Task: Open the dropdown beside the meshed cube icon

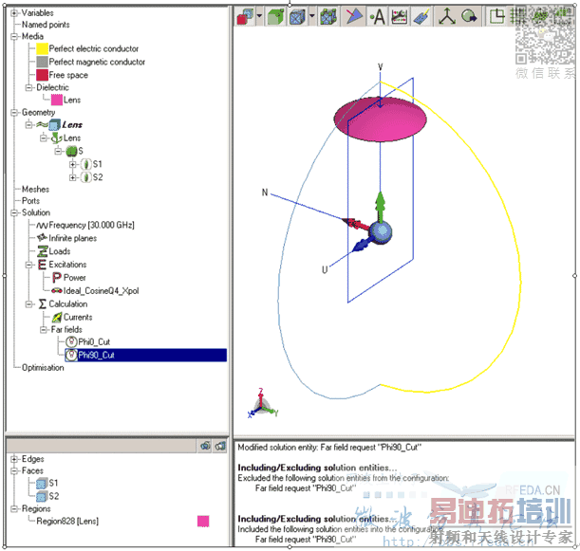Action: tap(311, 17)
